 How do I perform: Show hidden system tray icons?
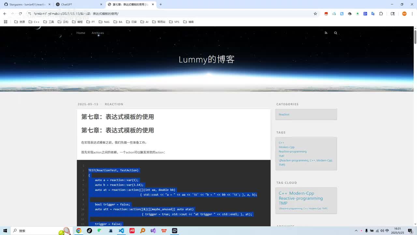click(x=356, y=231)
